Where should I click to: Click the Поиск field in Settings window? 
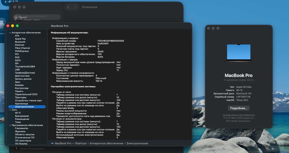[37, 17]
